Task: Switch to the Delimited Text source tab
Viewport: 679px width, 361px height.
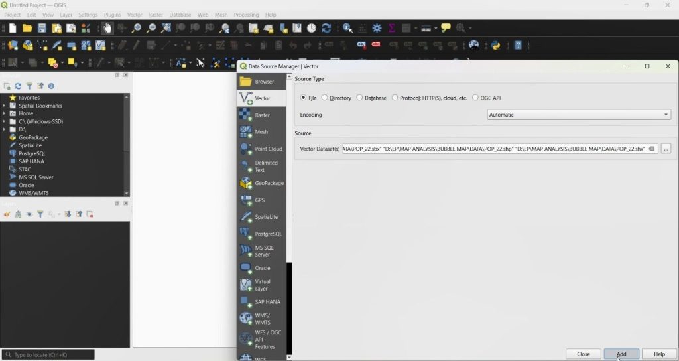Action: pyautogui.click(x=261, y=166)
